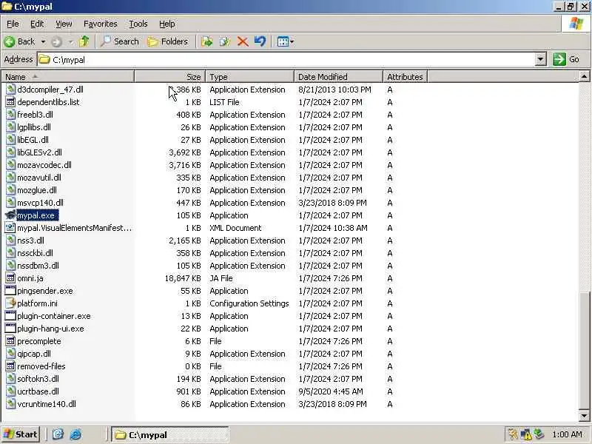592x444 pixels.
Task: Select the mypal.exe application icon
Action: 10,215
